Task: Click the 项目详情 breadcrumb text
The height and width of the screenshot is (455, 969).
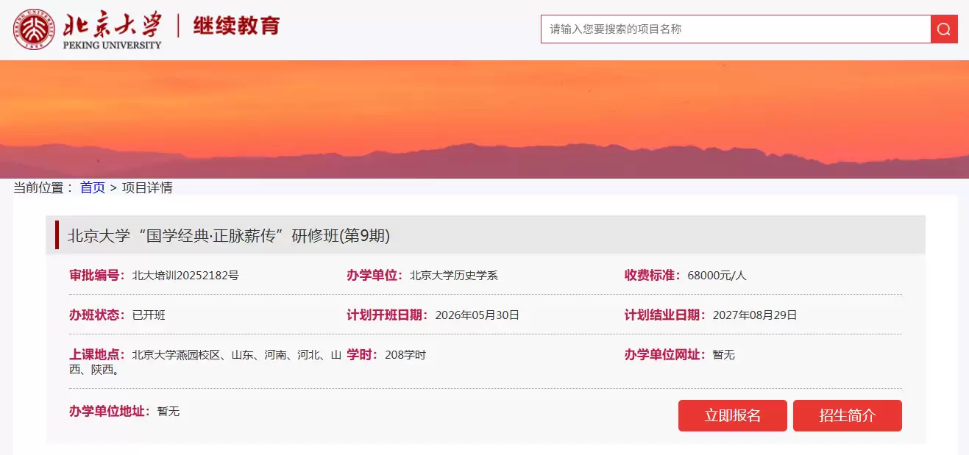Action: click(x=147, y=187)
